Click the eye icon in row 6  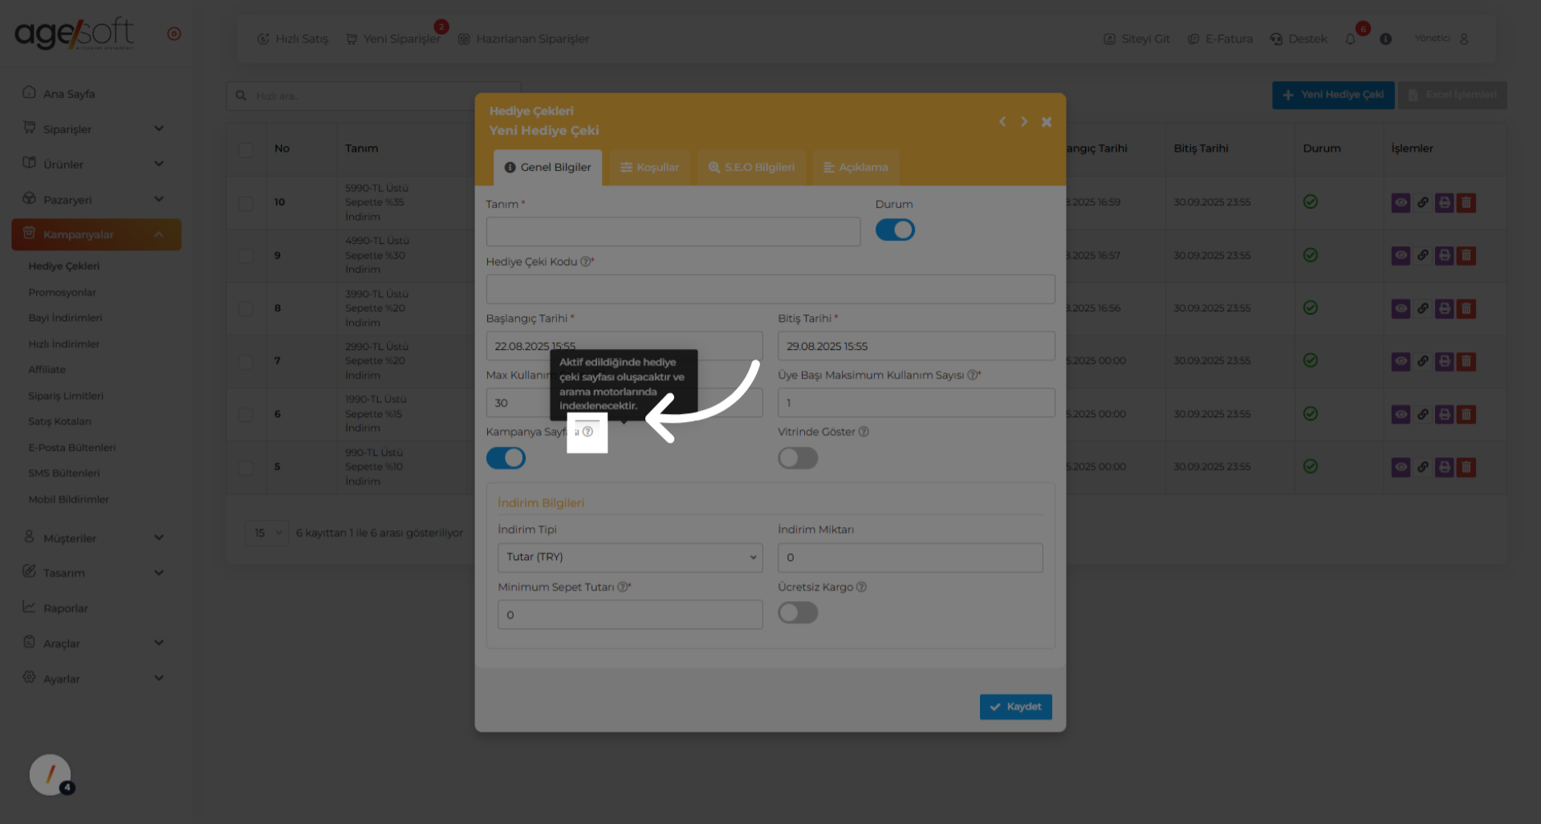pos(1401,414)
